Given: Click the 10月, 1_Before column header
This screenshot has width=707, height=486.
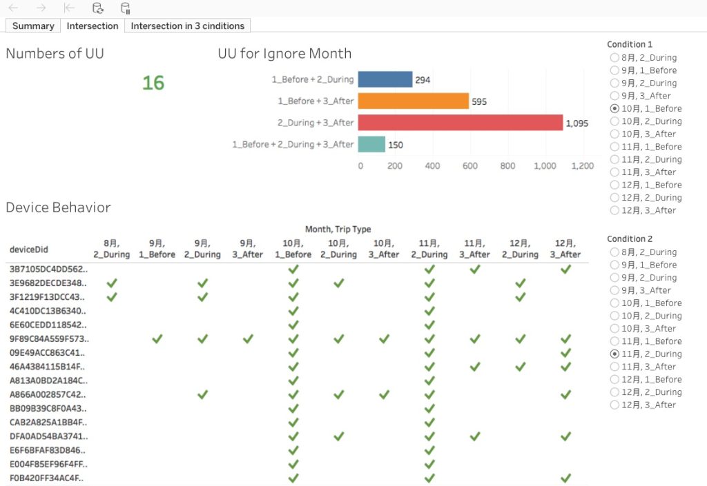Looking at the screenshot, I should click(x=293, y=249).
